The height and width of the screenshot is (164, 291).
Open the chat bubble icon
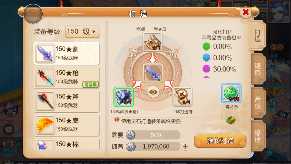point(8,130)
